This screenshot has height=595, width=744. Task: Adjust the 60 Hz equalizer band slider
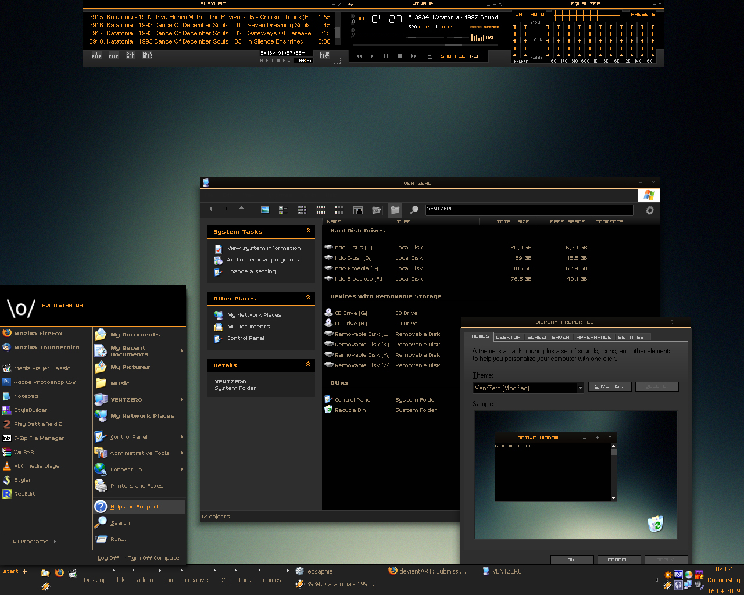pyautogui.click(x=553, y=40)
